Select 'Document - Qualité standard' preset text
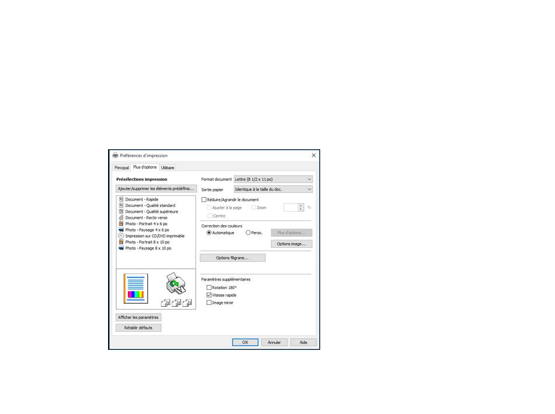 click(x=150, y=205)
